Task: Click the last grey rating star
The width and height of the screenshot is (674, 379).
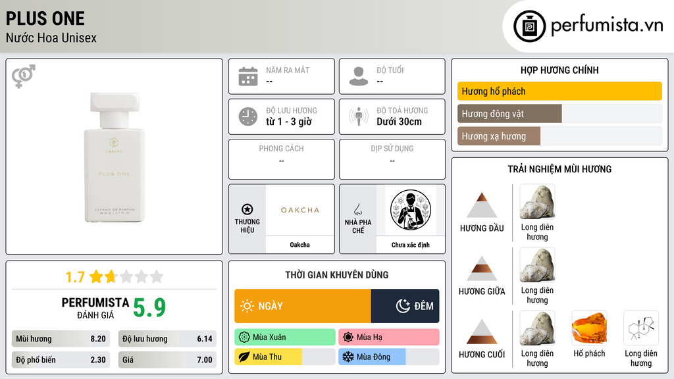Action: [x=157, y=276]
